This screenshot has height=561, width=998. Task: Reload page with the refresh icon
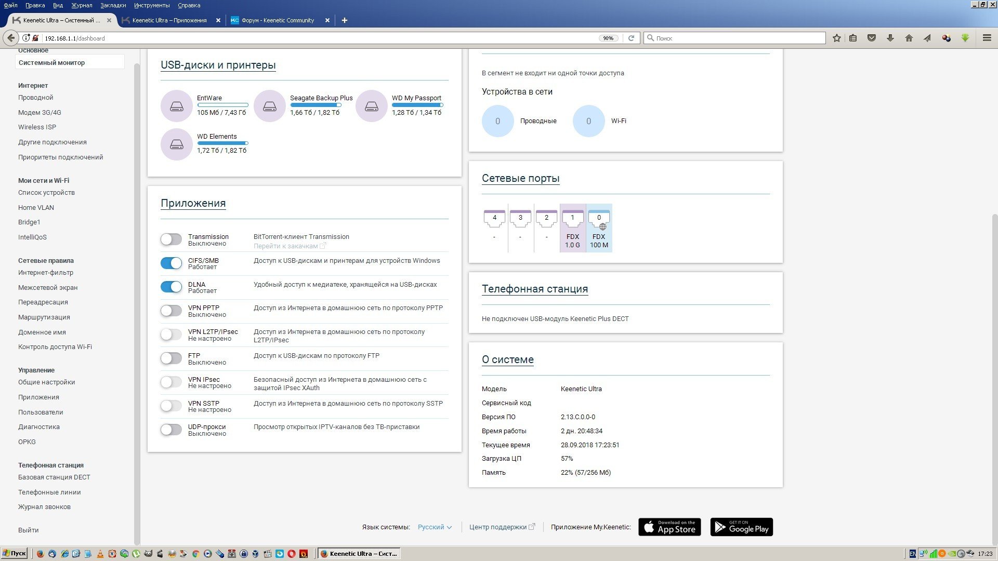pos(631,38)
